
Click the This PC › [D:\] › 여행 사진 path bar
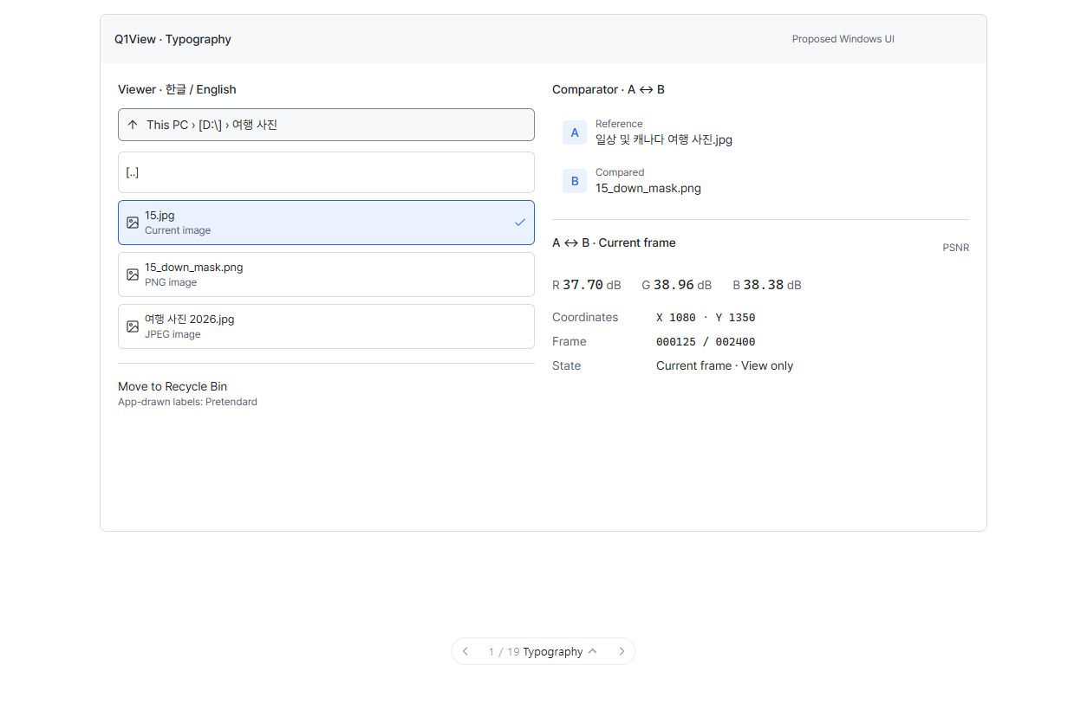click(x=326, y=125)
